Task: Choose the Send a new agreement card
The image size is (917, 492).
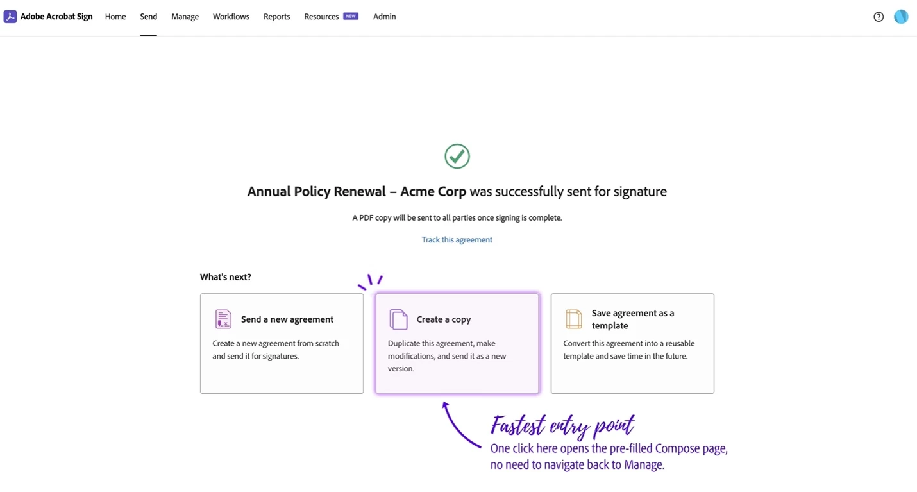Action: pyautogui.click(x=282, y=344)
